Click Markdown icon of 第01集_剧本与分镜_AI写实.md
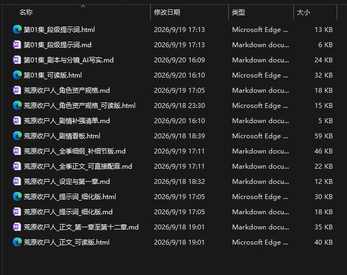Image resolution: width=347 pixels, height=275 pixels. click(x=17, y=60)
